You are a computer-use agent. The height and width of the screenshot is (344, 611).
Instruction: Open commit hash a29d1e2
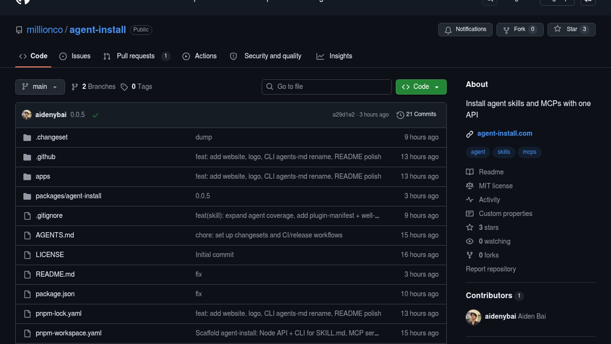point(343,115)
